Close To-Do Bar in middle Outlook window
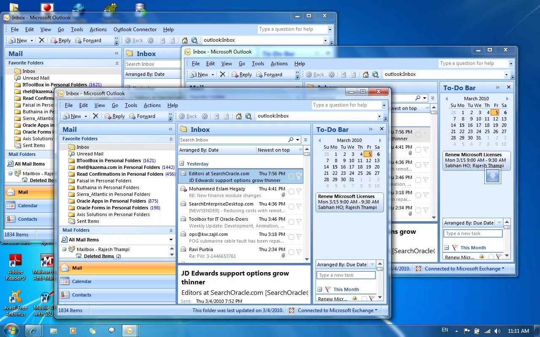 point(508,88)
